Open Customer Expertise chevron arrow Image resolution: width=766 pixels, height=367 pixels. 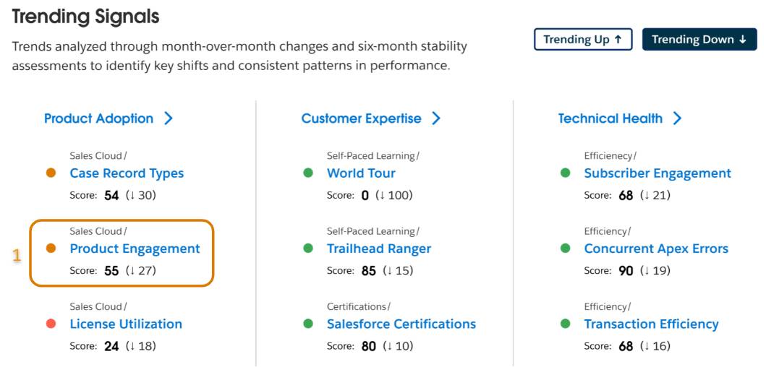[436, 118]
